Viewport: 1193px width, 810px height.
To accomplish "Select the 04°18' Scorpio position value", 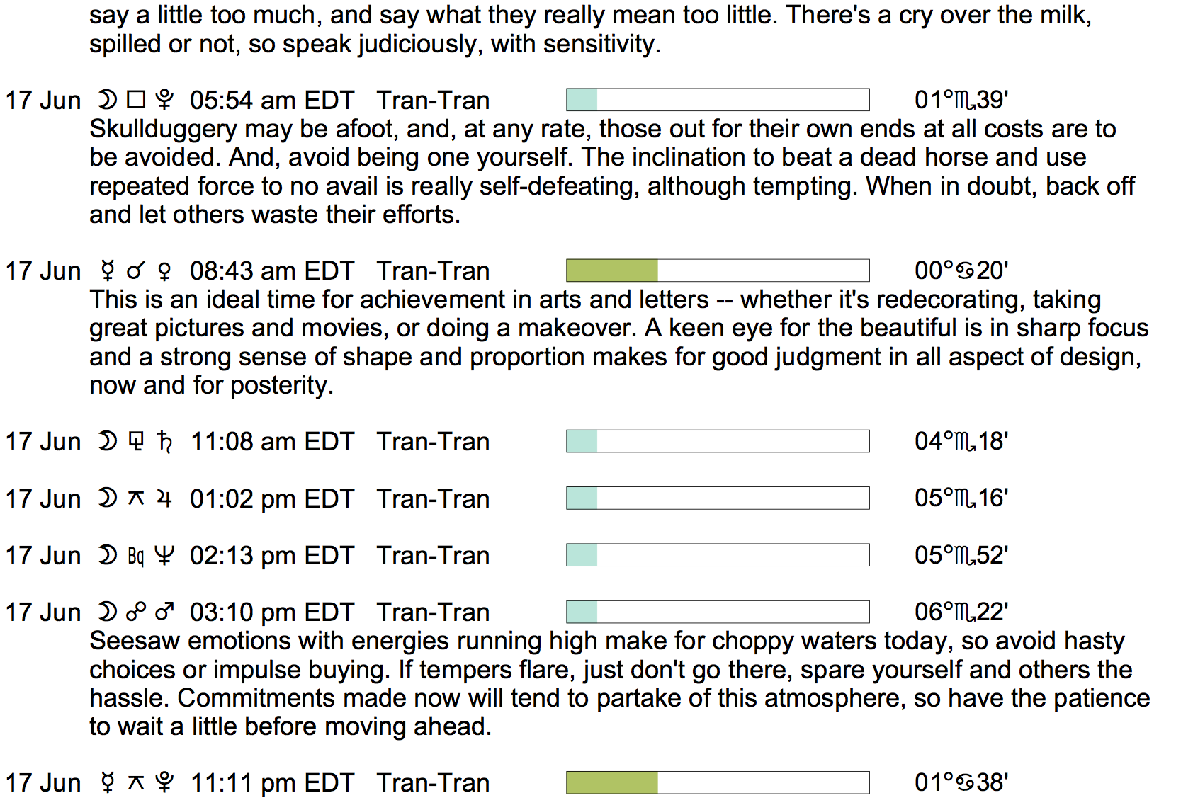I will [961, 442].
